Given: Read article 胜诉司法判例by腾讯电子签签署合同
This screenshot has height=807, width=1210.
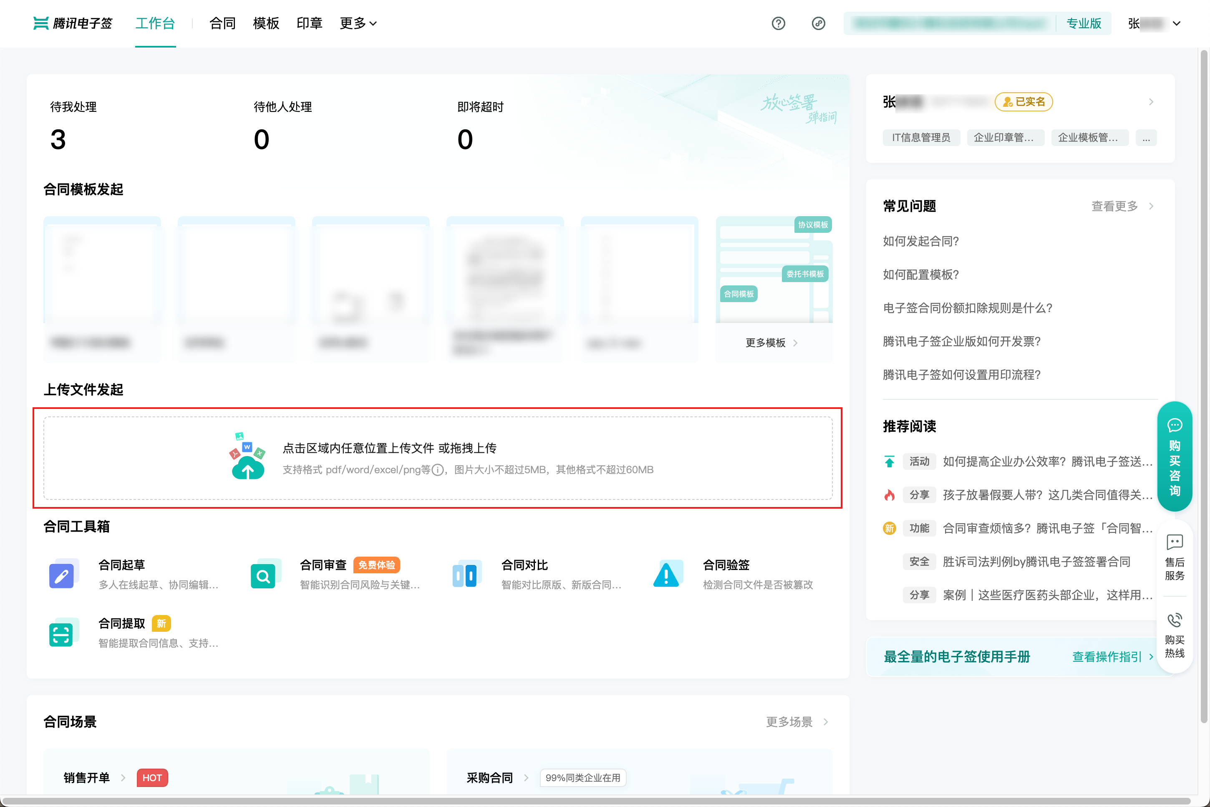Looking at the screenshot, I should tap(1036, 562).
